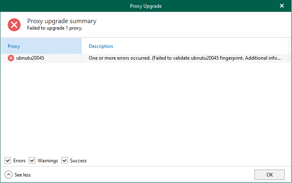Image resolution: width=292 pixels, height=183 pixels.
Task: Click the Warnings checkbox label text
Action: pyautogui.click(x=48, y=161)
